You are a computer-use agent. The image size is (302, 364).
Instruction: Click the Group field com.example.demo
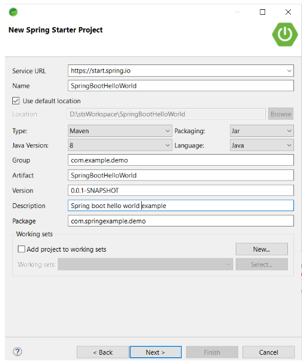181,160
